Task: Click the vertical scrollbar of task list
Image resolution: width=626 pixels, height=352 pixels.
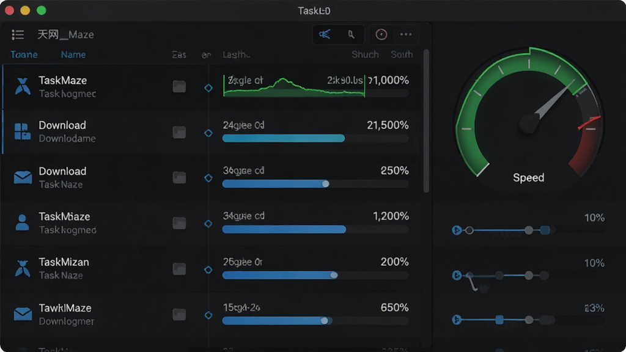Action: click(x=426, y=121)
